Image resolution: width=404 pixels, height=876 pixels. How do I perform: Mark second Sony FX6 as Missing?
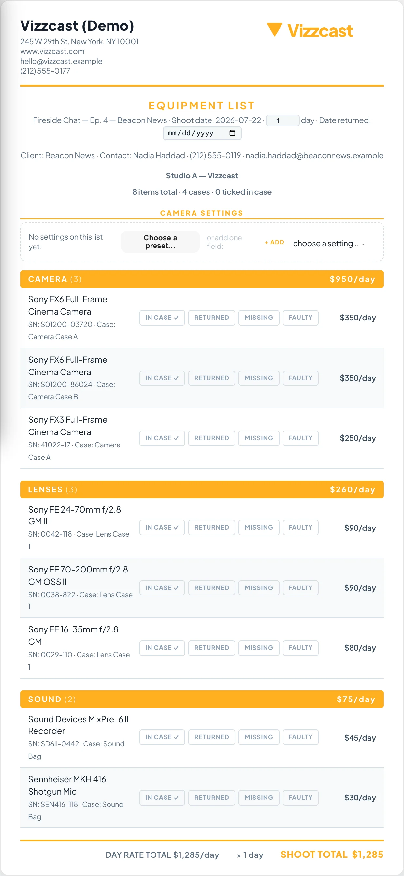click(259, 378)
